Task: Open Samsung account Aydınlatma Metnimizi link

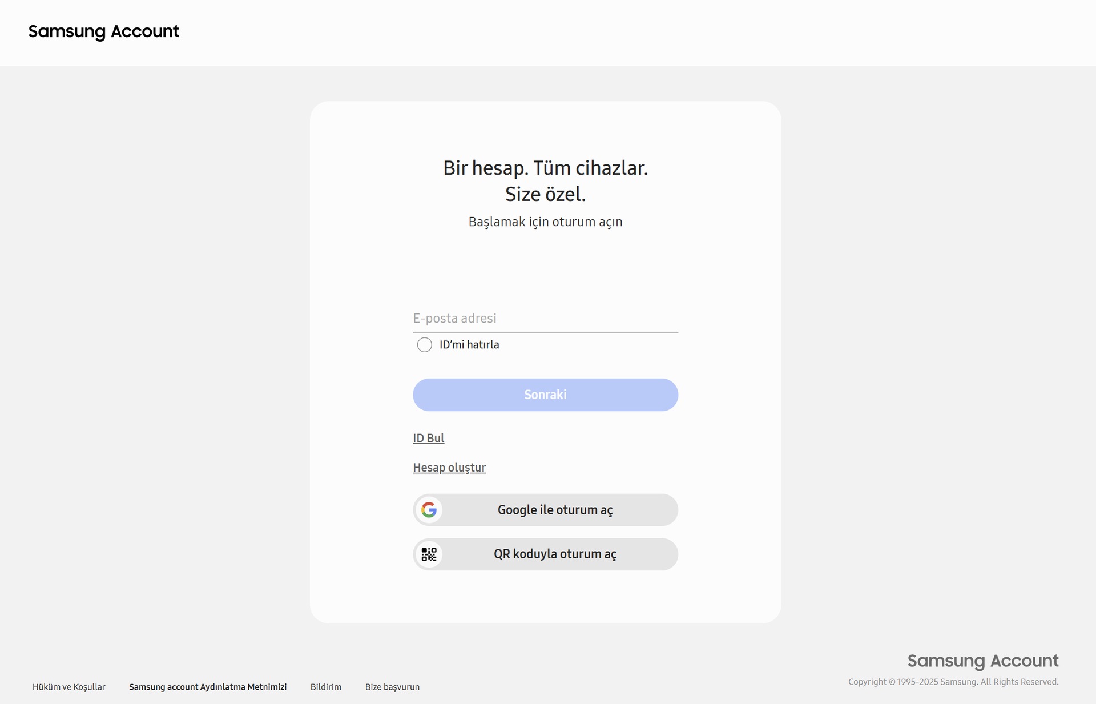Action: [208, 687]
